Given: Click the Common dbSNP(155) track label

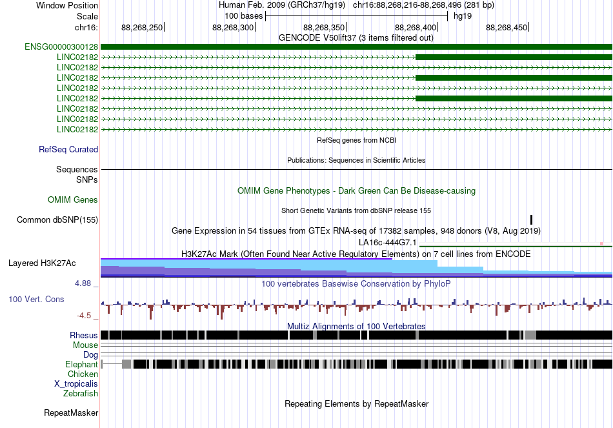Looking at the screenshot, I should click(57, 220).
